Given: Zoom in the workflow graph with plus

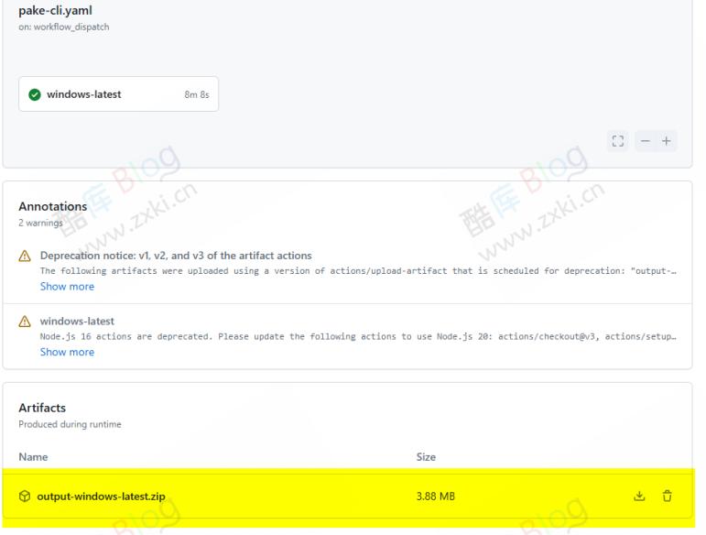Looking at the screenshot, I should (667, 141).
